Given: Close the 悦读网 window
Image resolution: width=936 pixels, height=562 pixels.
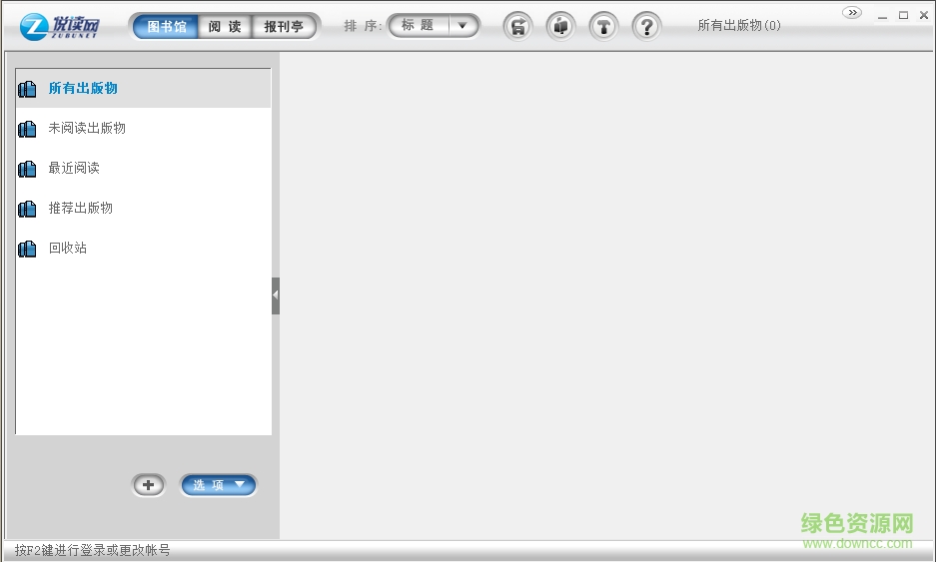Looking at the screenshot, I should tap(924, 16).
